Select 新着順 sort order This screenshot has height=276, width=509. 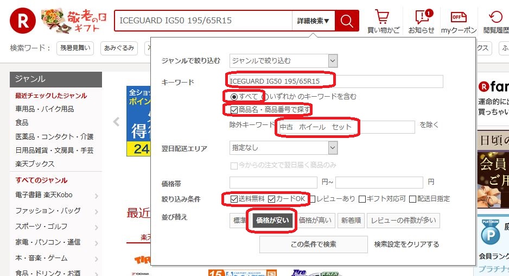coord(351,221)
